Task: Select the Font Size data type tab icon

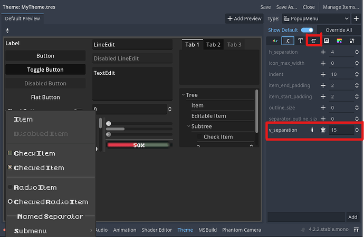Action: (314, 41)
